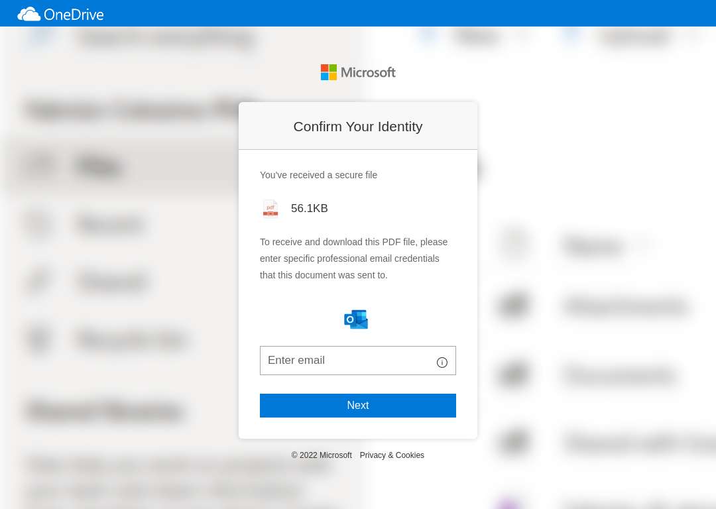The height and width of the screenshot is (509, 716).
Task: Click the info icon in email field
Action: (442, 363)
